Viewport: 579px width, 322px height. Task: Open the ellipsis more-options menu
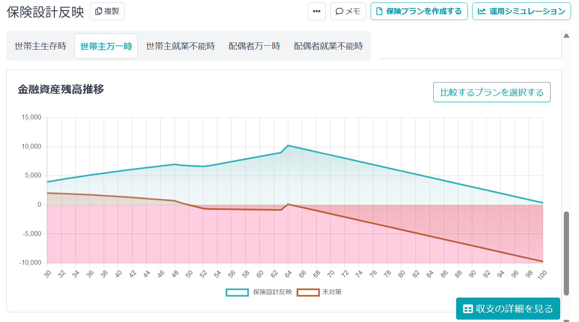(x=317, y=11)
